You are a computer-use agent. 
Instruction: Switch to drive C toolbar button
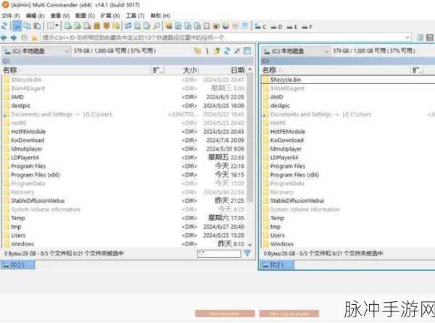coord(260,27)
